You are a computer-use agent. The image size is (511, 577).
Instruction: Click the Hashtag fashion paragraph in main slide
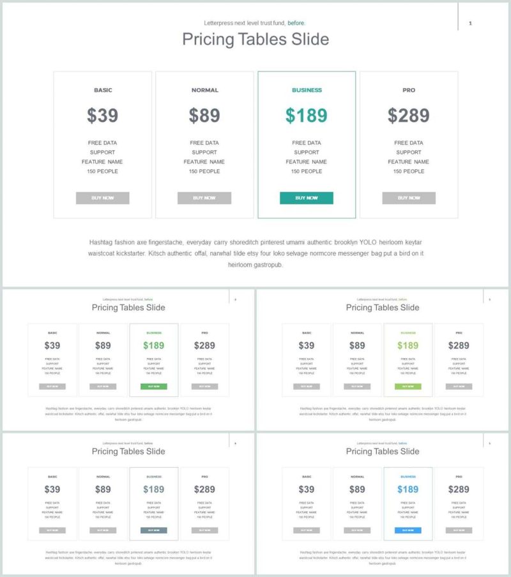click(x=256, y=253)
